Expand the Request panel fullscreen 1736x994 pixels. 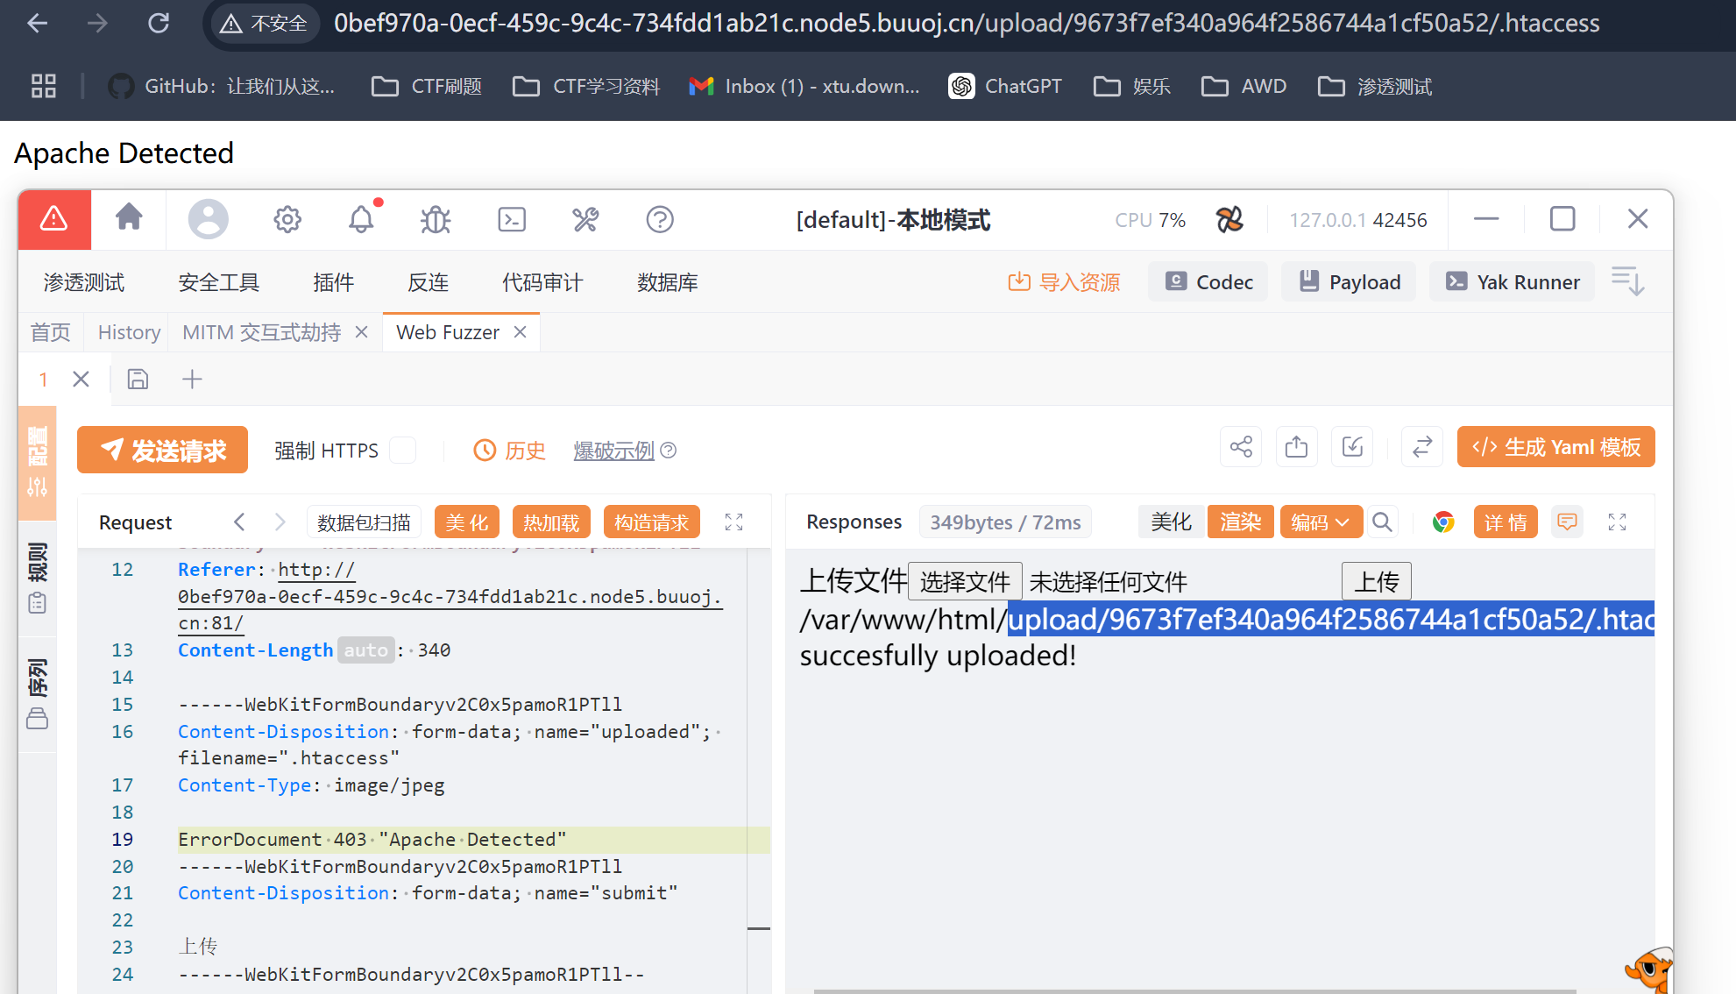pyautogui.click(x=733, y=522)
